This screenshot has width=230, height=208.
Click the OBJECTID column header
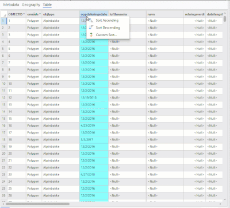17,14
